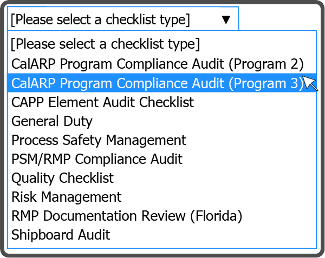Click the Florida documentation review entry
This screenshot has height=258, width=325.
pos(127,216)
